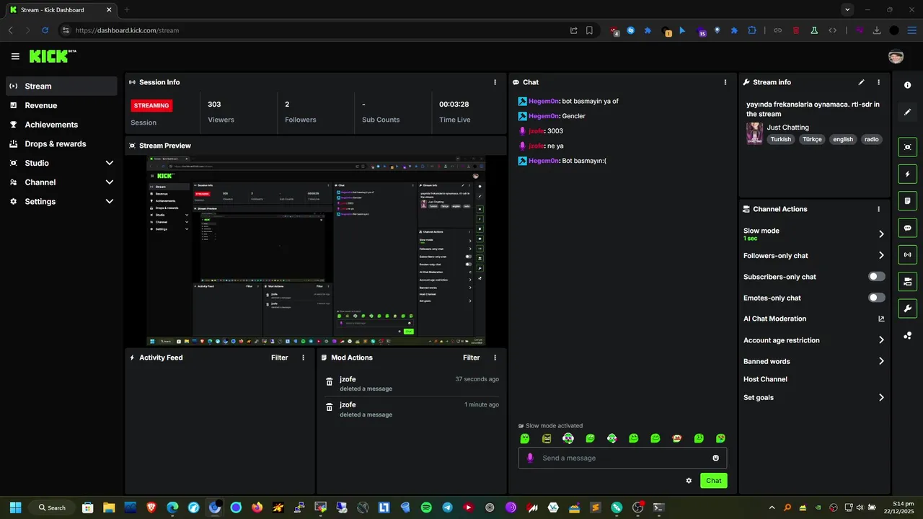Go to Revenue in the sidebar
This screenshot has height=519, width=923.
pos(61,105)
